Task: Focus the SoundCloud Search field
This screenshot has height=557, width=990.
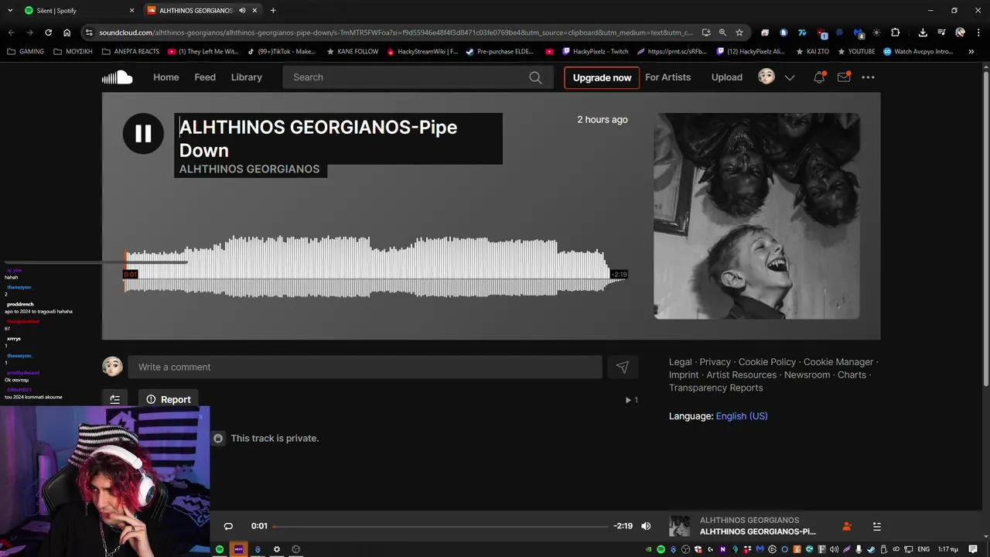Action: 418,77
